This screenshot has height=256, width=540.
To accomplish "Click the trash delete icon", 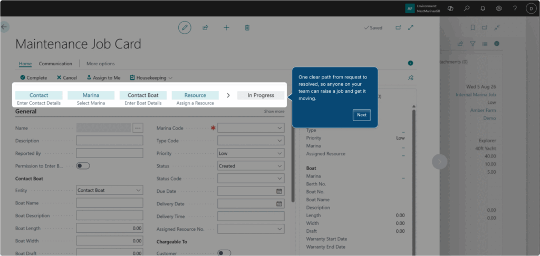I will click(x=247, y=27).
